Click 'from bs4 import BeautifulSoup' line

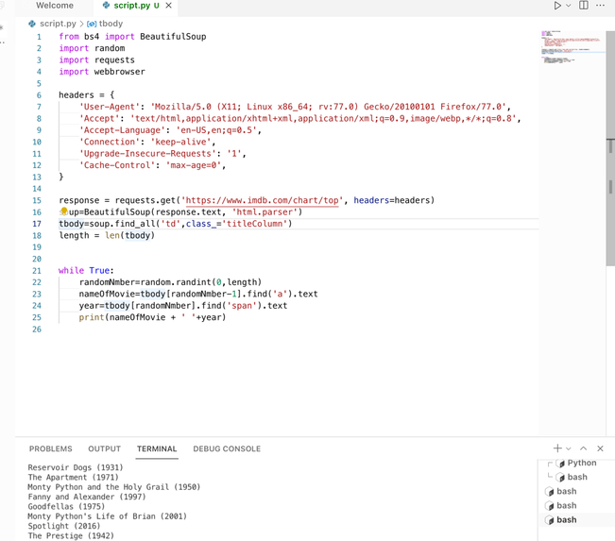(x=132, y=37)
